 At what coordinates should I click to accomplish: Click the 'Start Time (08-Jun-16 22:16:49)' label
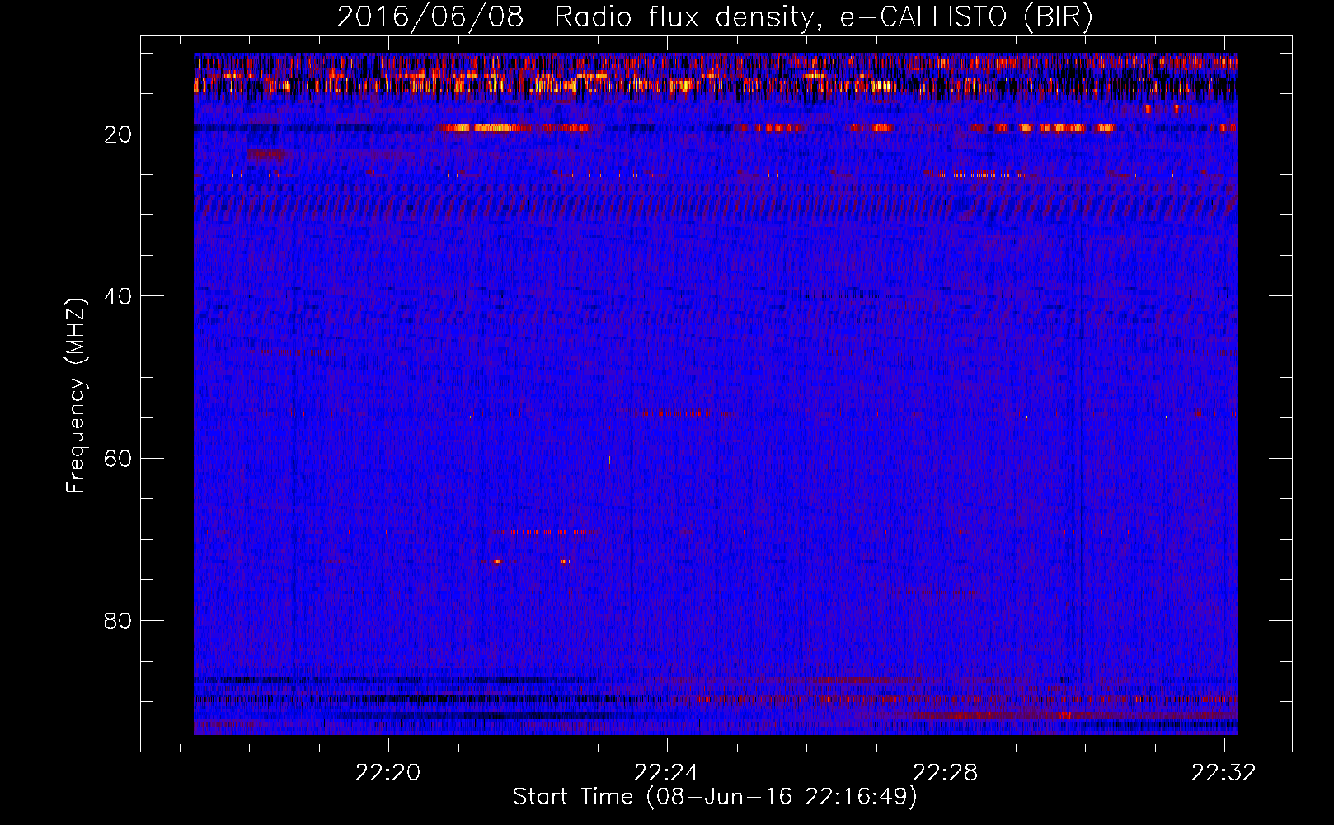[x=715, y=797]
